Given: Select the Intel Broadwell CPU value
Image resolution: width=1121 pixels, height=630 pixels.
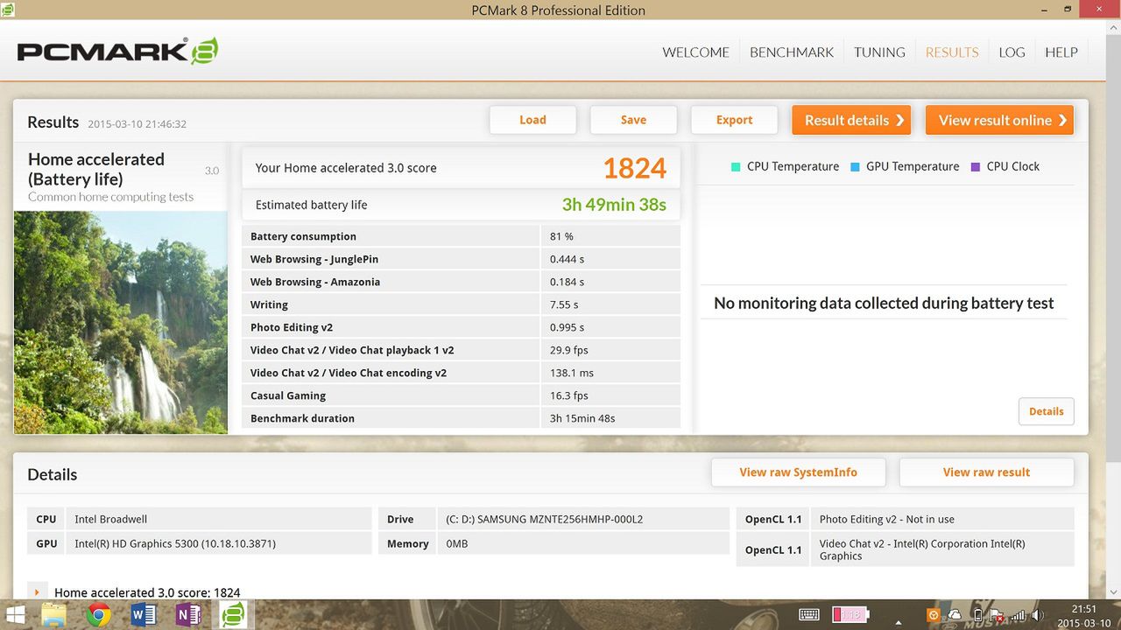Looking at the screenshot, I should (110, 519).
